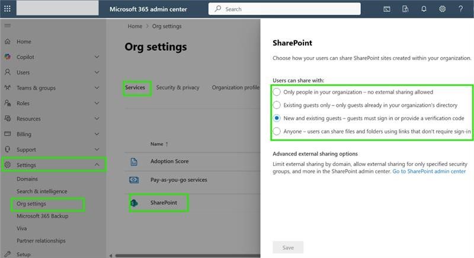Click the Home house icon in sidebar

click(8, 42)
